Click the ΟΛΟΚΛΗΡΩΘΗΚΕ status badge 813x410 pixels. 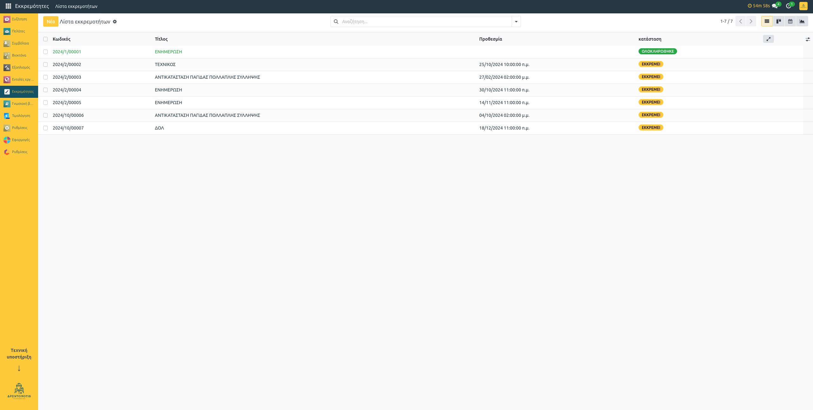pyautogui.click(x=658, y=51)
